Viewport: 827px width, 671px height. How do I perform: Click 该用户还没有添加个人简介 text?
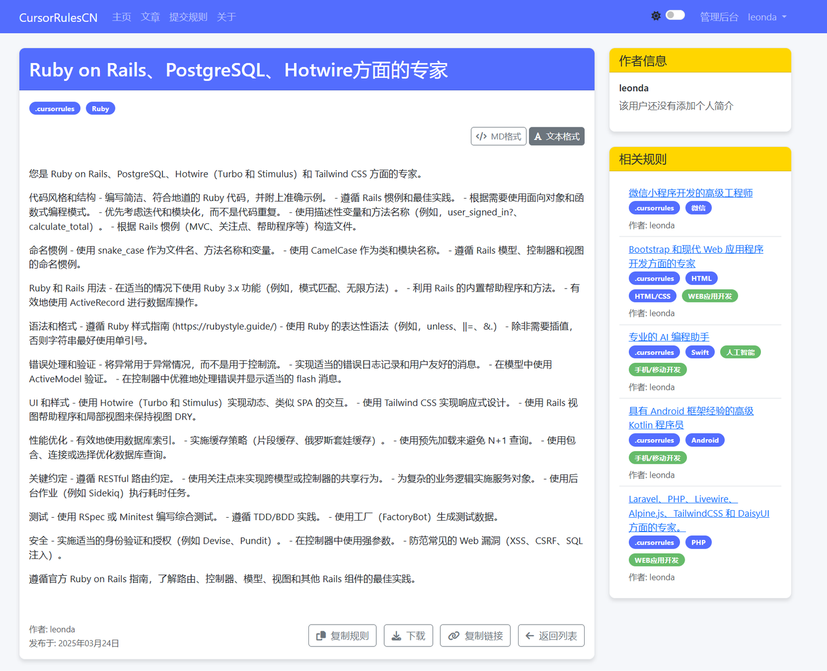coord(676,106)
